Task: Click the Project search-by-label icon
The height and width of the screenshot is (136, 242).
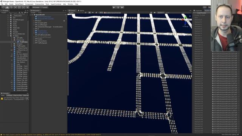Action: (x=22, y=12)
